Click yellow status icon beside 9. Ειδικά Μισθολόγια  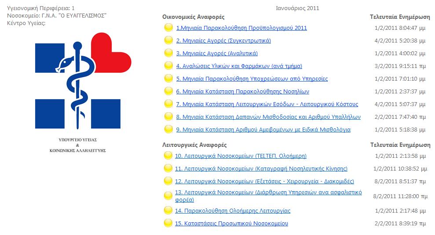[168, 129]
